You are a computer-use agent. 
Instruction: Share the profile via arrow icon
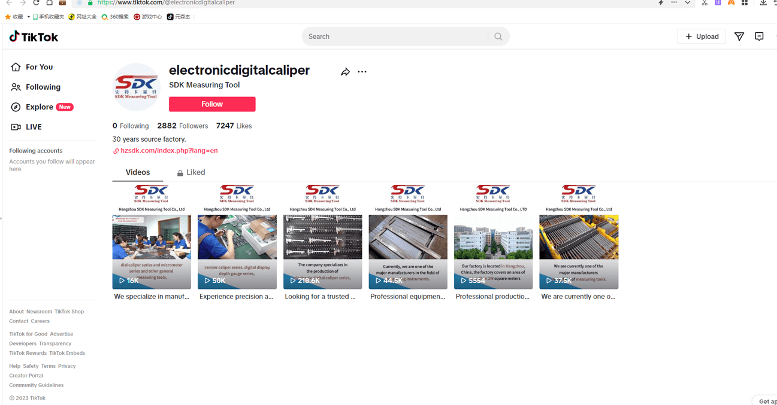point(345,72)
